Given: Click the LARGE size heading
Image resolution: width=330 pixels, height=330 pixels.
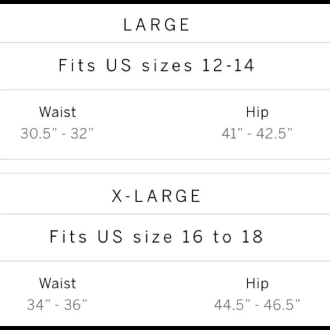Looking at the screenshot, I should tap(156, 25).
